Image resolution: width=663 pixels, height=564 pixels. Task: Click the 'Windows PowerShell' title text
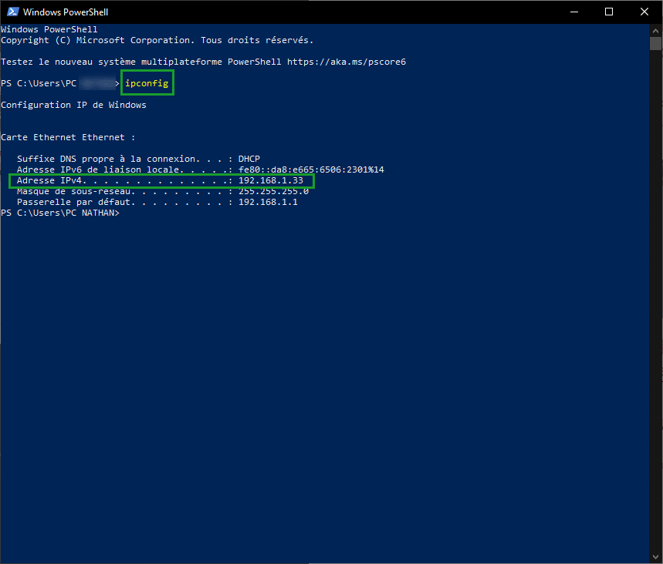(x=66, y=12)
